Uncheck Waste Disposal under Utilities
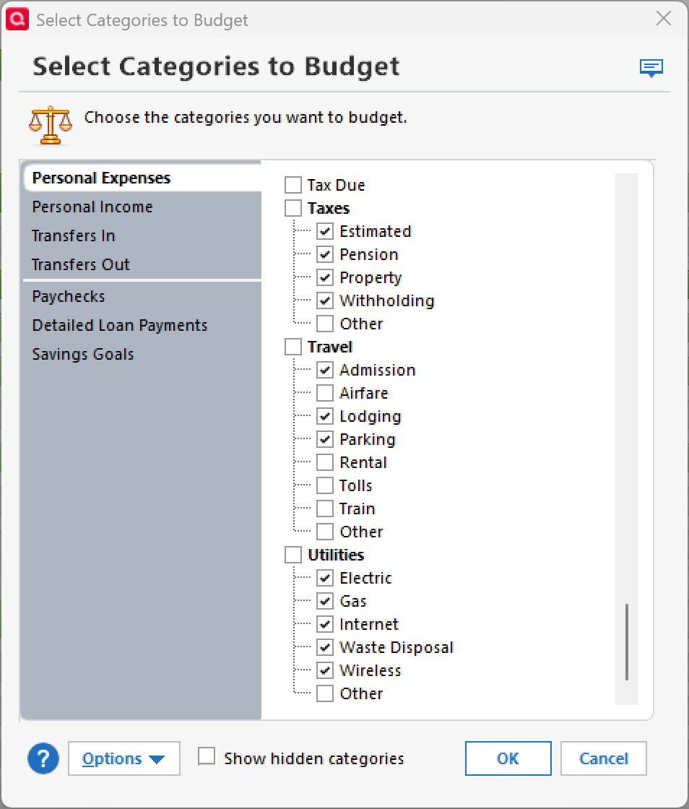Viewport: 689px width, 809px height. [x=325, y=647]
